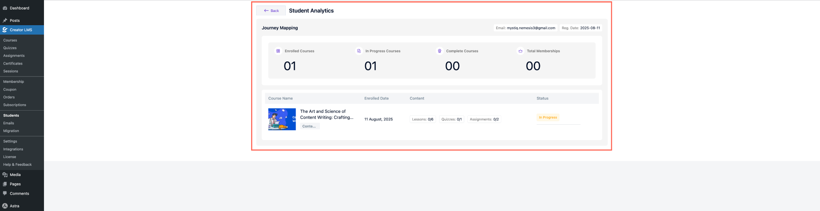Open Membership in the sidebar
This screenshot has width=820, height=211.
14,82
